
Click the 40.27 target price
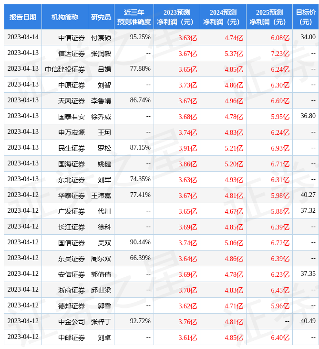[308, 195]
